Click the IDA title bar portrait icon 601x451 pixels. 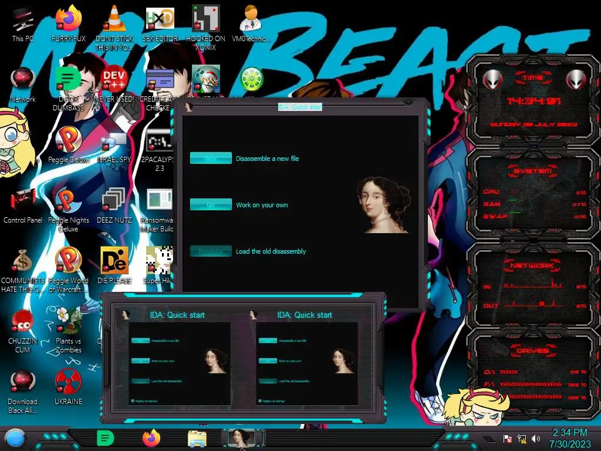(x=188, y=107)
